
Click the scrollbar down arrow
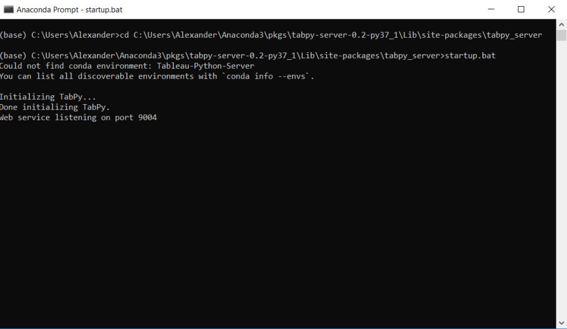click(561, 323)
